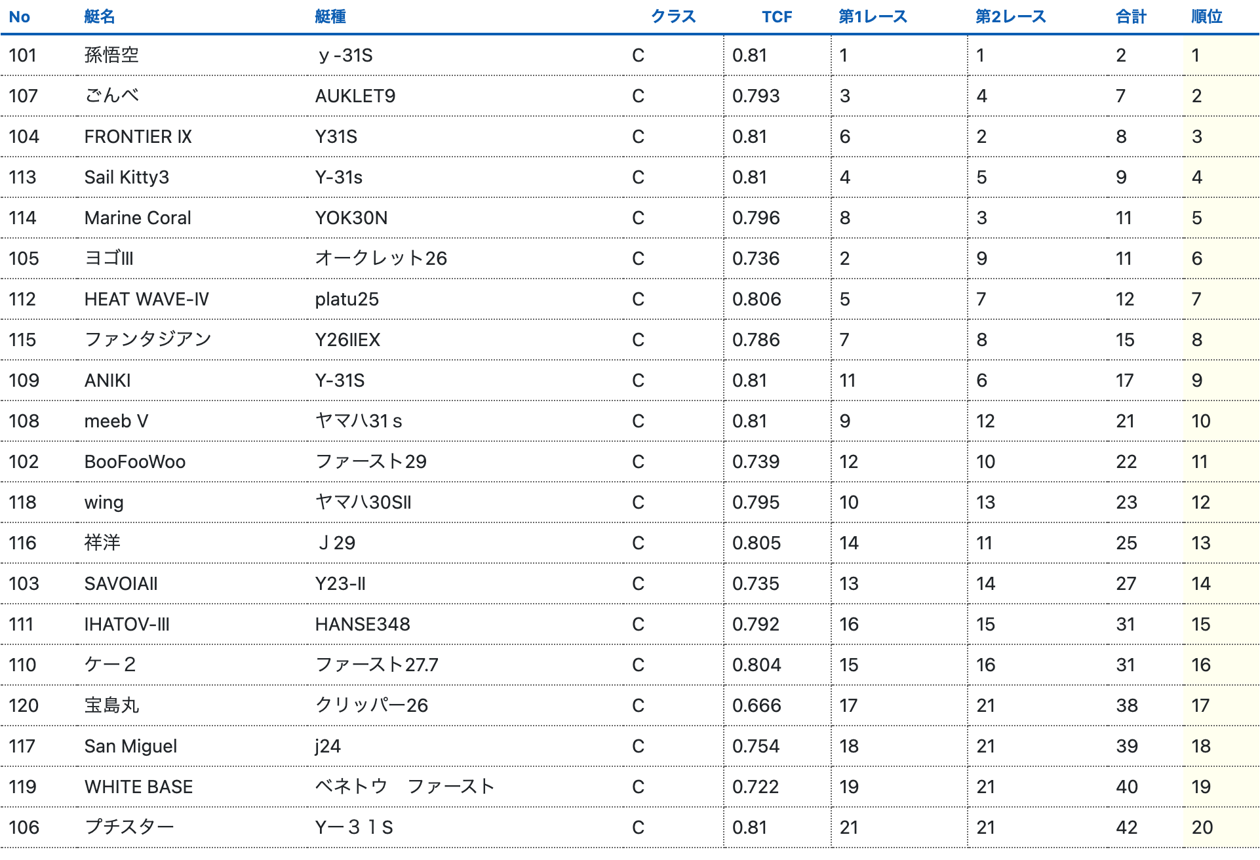
Task: Click the total score 42 cell
Action: click(x=1127, y=827)
